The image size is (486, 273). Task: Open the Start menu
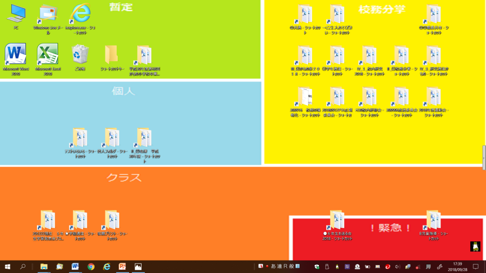tap(9, 267)
